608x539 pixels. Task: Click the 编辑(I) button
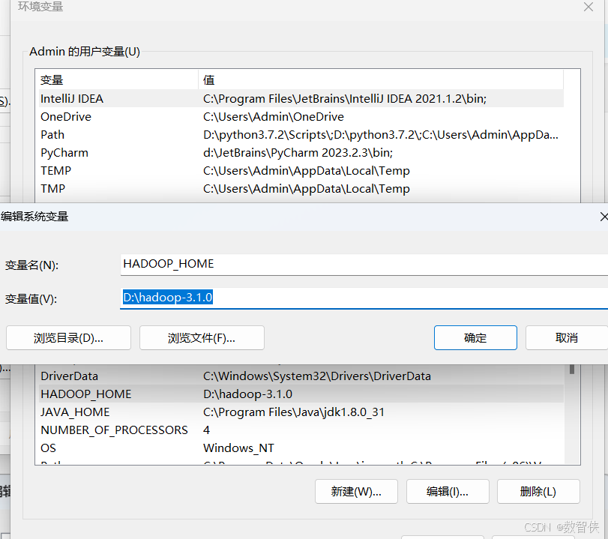(448, 491)
